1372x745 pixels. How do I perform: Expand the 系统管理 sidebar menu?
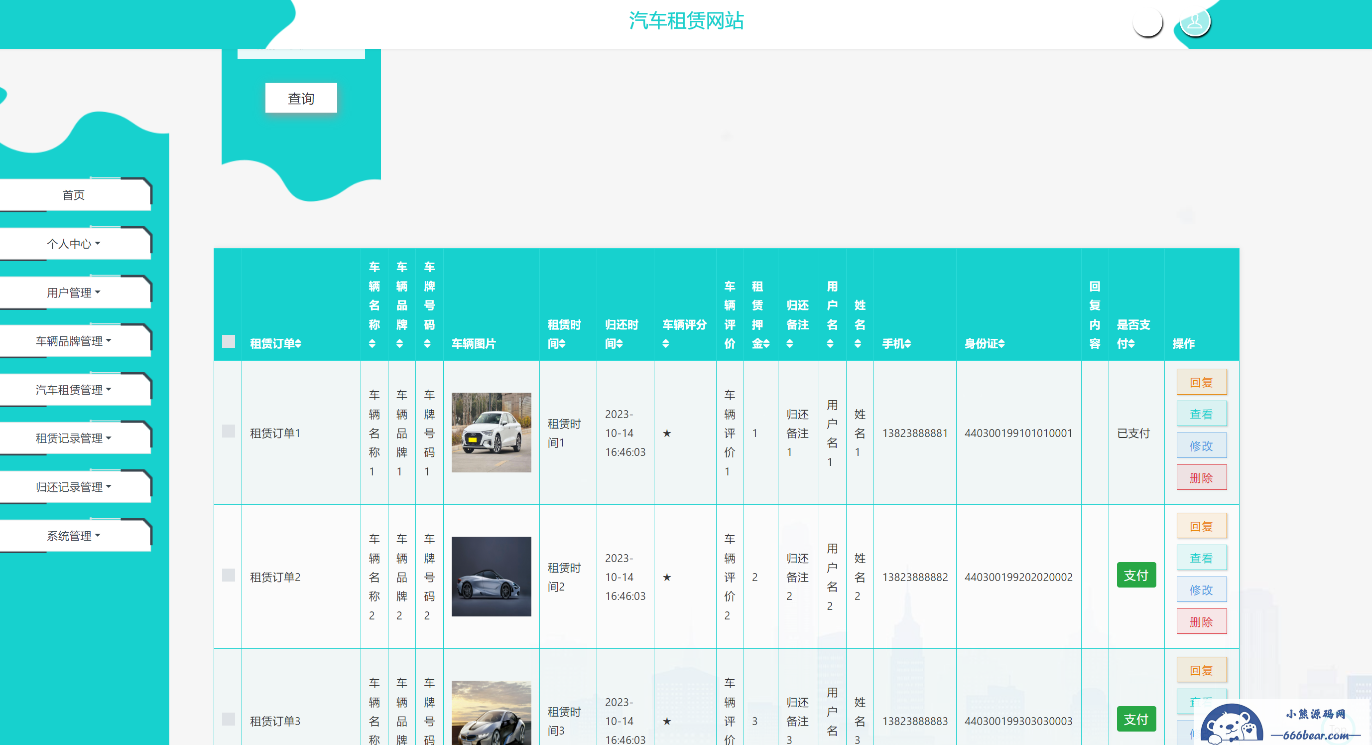tap(74, 536)
